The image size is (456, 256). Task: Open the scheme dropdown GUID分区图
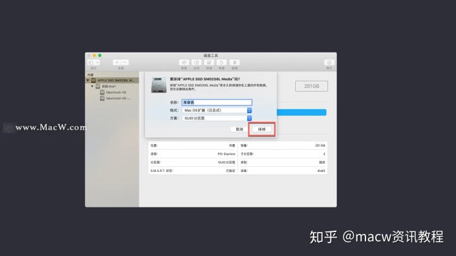click(x=217, y=118)
